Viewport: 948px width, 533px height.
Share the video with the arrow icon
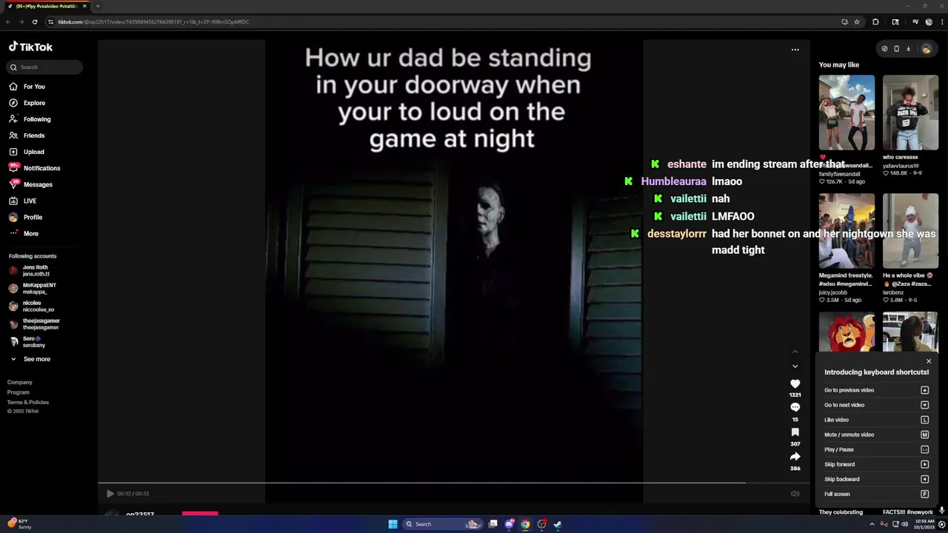click(x=795, y=457)
